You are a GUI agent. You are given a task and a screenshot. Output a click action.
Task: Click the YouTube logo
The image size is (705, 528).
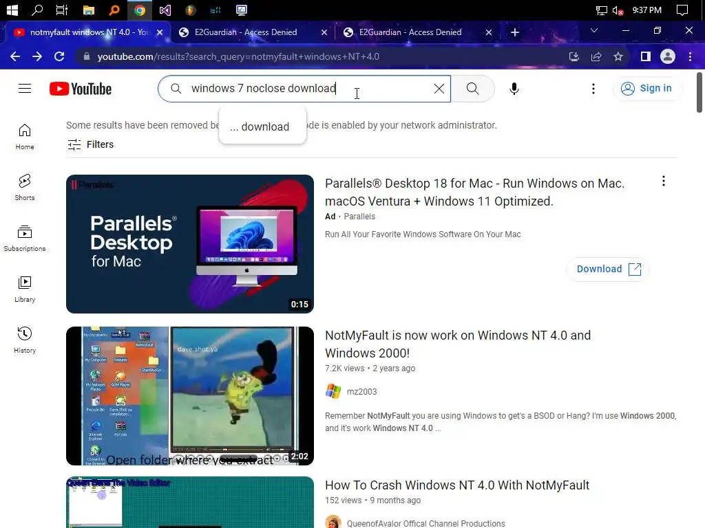(81, 89)
